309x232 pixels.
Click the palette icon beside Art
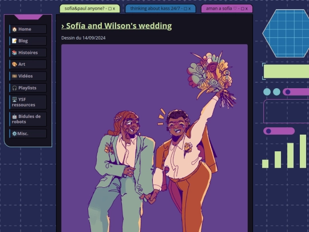[14, 64]
